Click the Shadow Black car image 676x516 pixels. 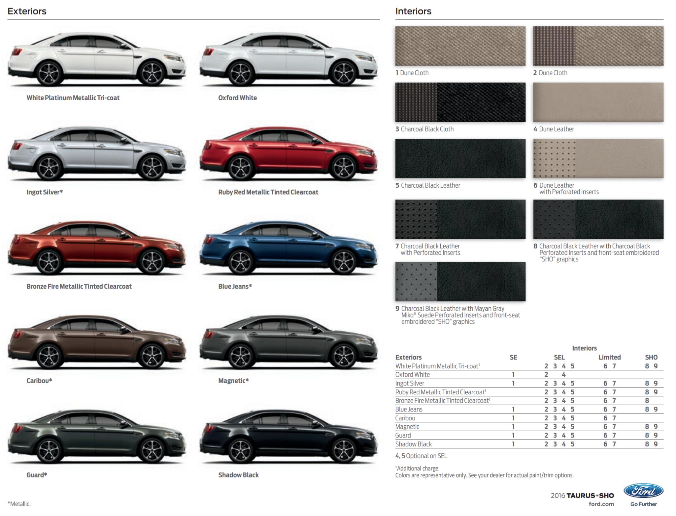[x=288, y=437]
